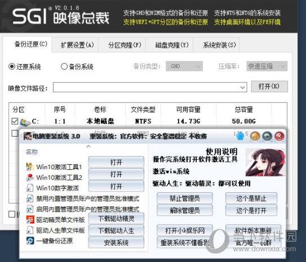The image size is (306, 262).
Task: Check the second partition row checkbox
Action: (15, 133)
